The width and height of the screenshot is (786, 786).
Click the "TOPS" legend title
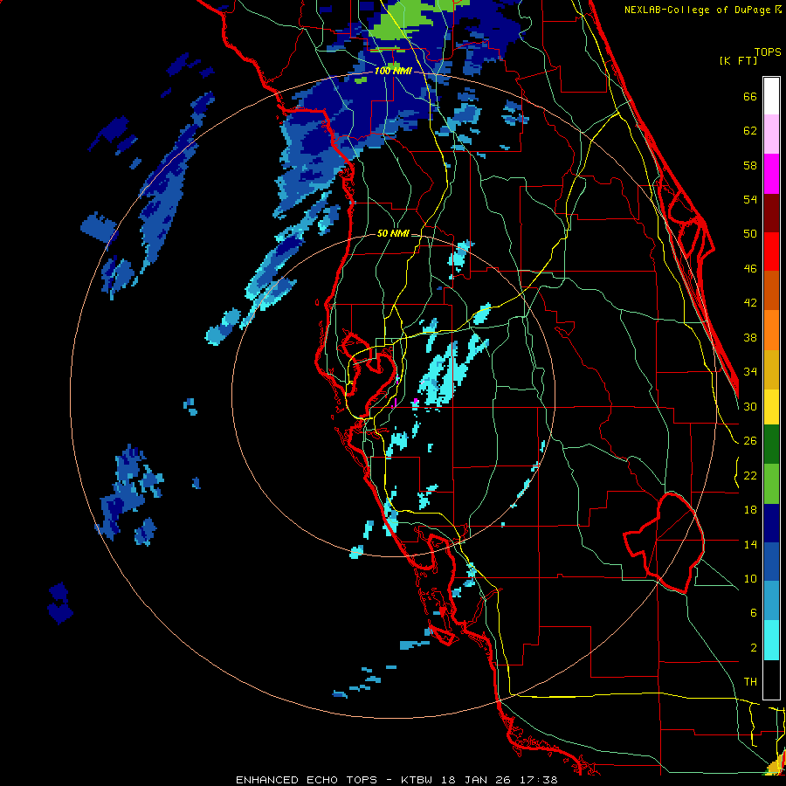[768, 52]
